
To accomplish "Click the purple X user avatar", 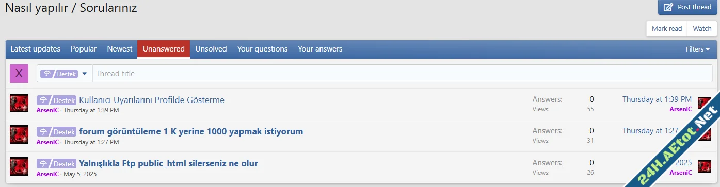I will point(19,74).
